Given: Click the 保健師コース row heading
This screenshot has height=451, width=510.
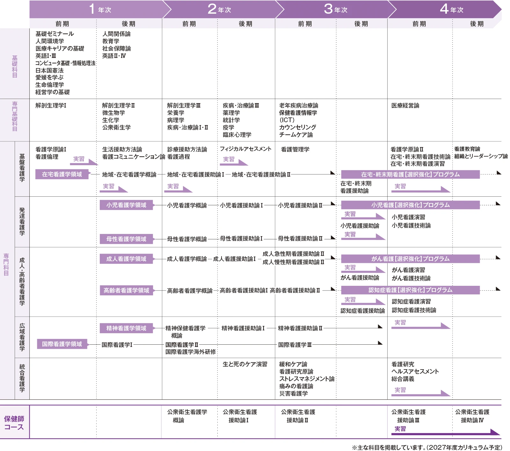Looking at the screenshot, I should click(x=14, y=423).
